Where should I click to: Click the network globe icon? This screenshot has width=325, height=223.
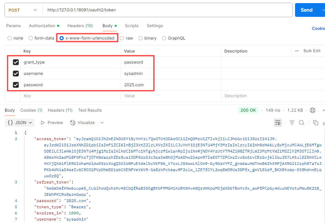[313, 110]
